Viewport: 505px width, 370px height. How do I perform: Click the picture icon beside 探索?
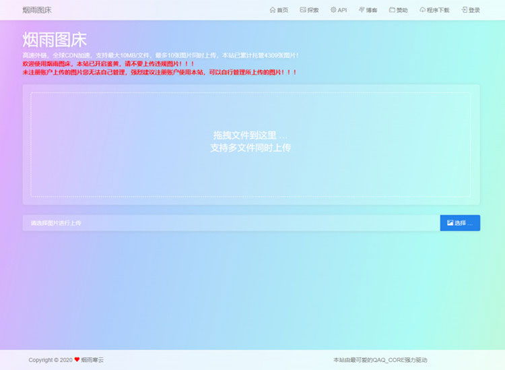coord(303,10)
